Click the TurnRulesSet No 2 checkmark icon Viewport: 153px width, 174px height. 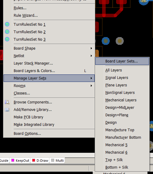pos(7,32)
